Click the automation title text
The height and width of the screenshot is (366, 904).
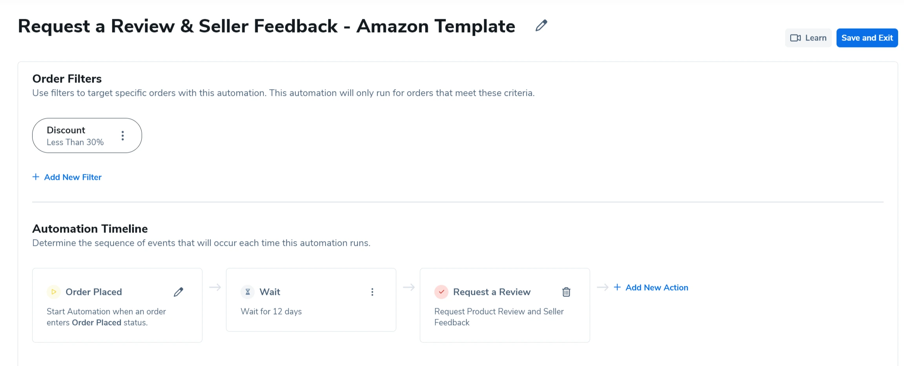pos(266,26)
